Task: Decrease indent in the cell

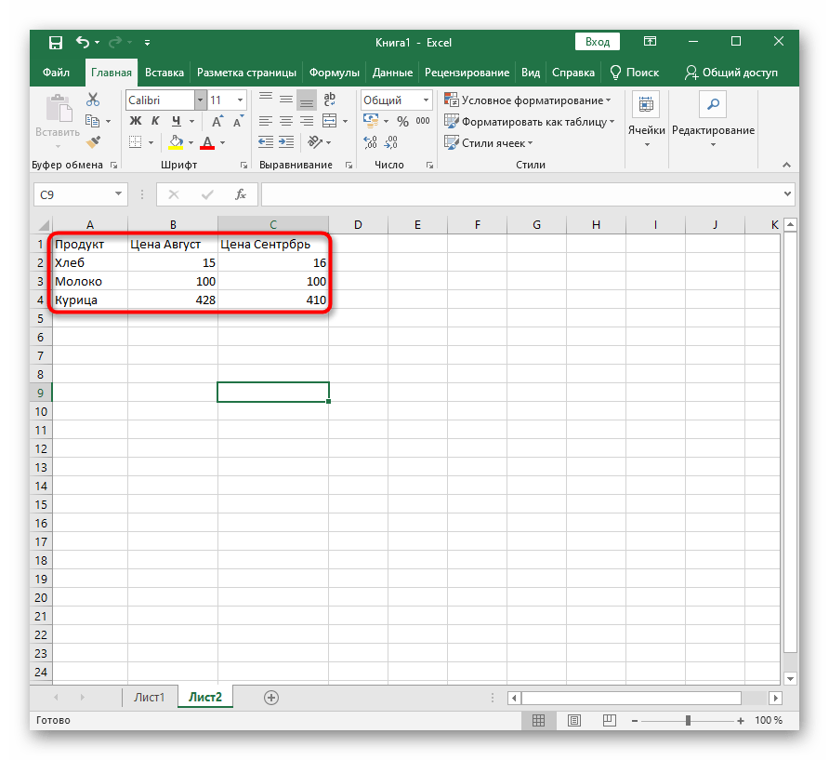Action: (266, 141)
